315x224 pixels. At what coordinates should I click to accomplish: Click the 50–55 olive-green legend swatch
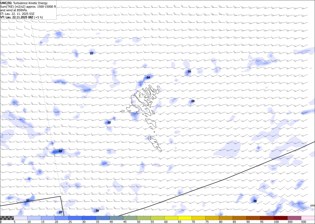pyautogui.click(x=144, y=218)
